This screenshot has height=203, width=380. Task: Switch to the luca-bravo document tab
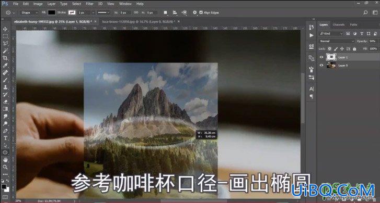(x=138, y=21)
